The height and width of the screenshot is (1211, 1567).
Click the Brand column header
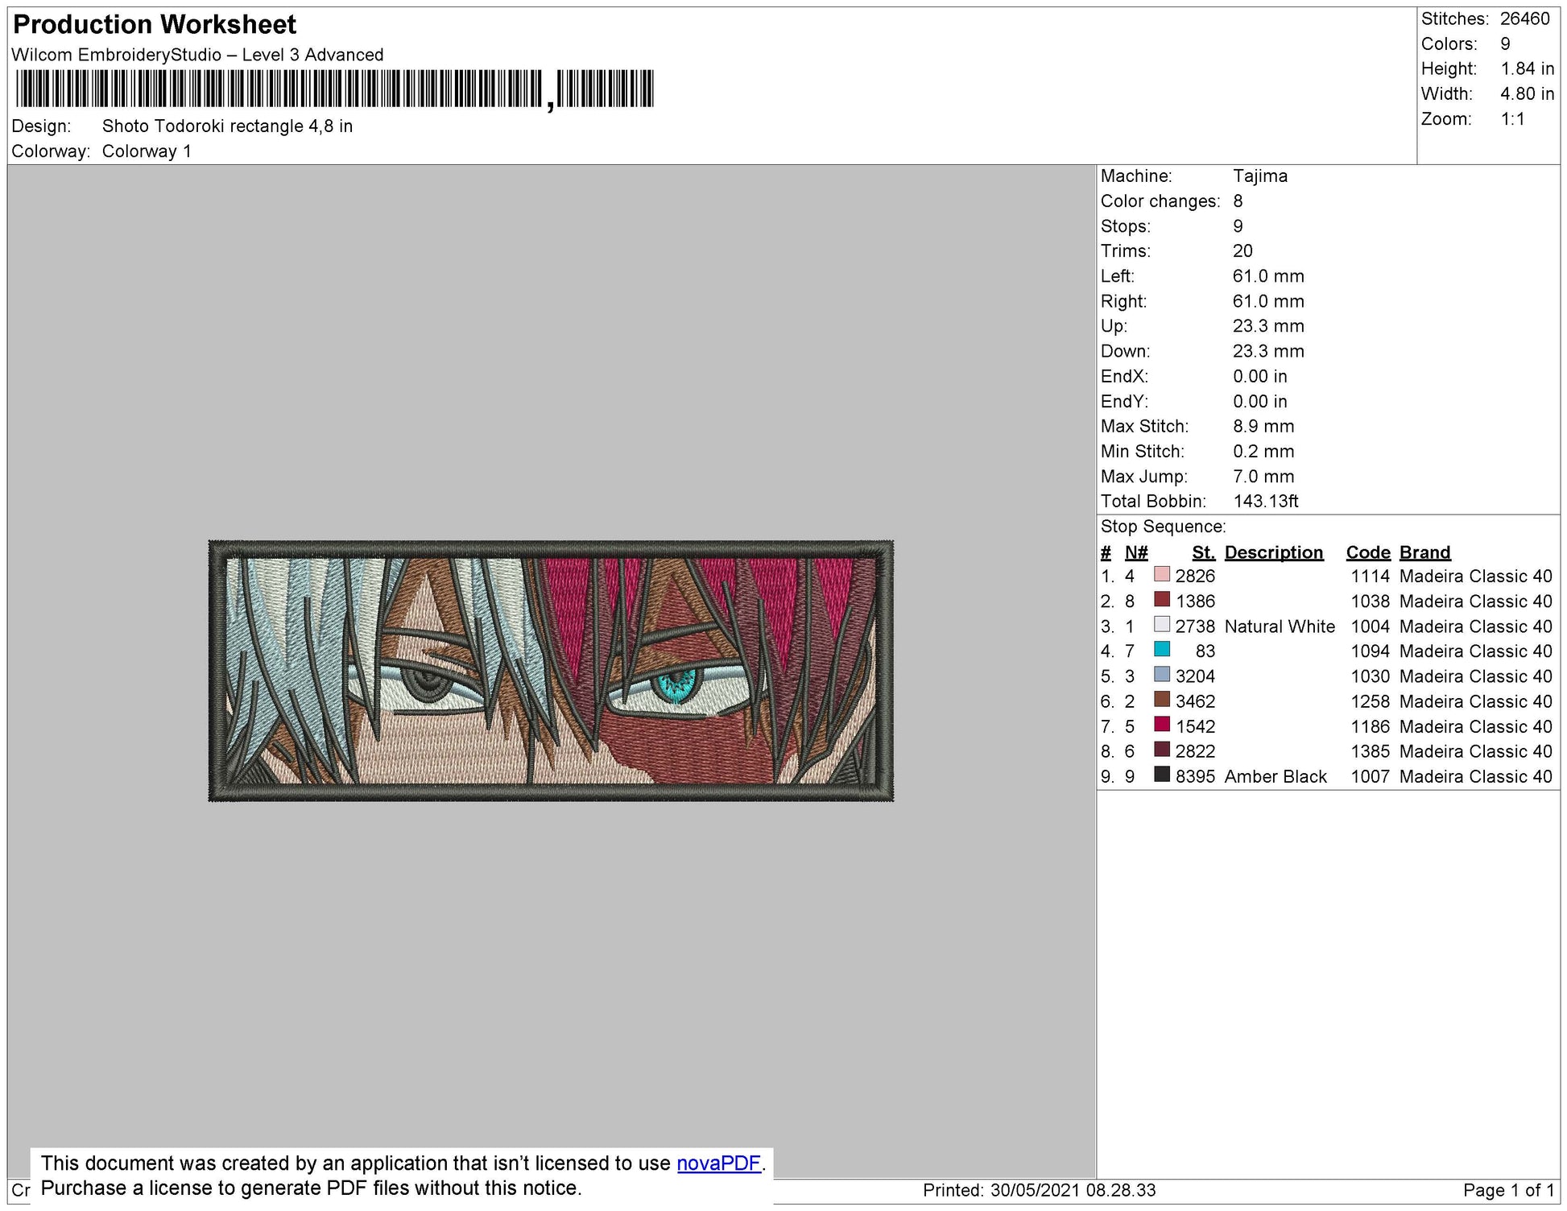(x=1424, y=552)
